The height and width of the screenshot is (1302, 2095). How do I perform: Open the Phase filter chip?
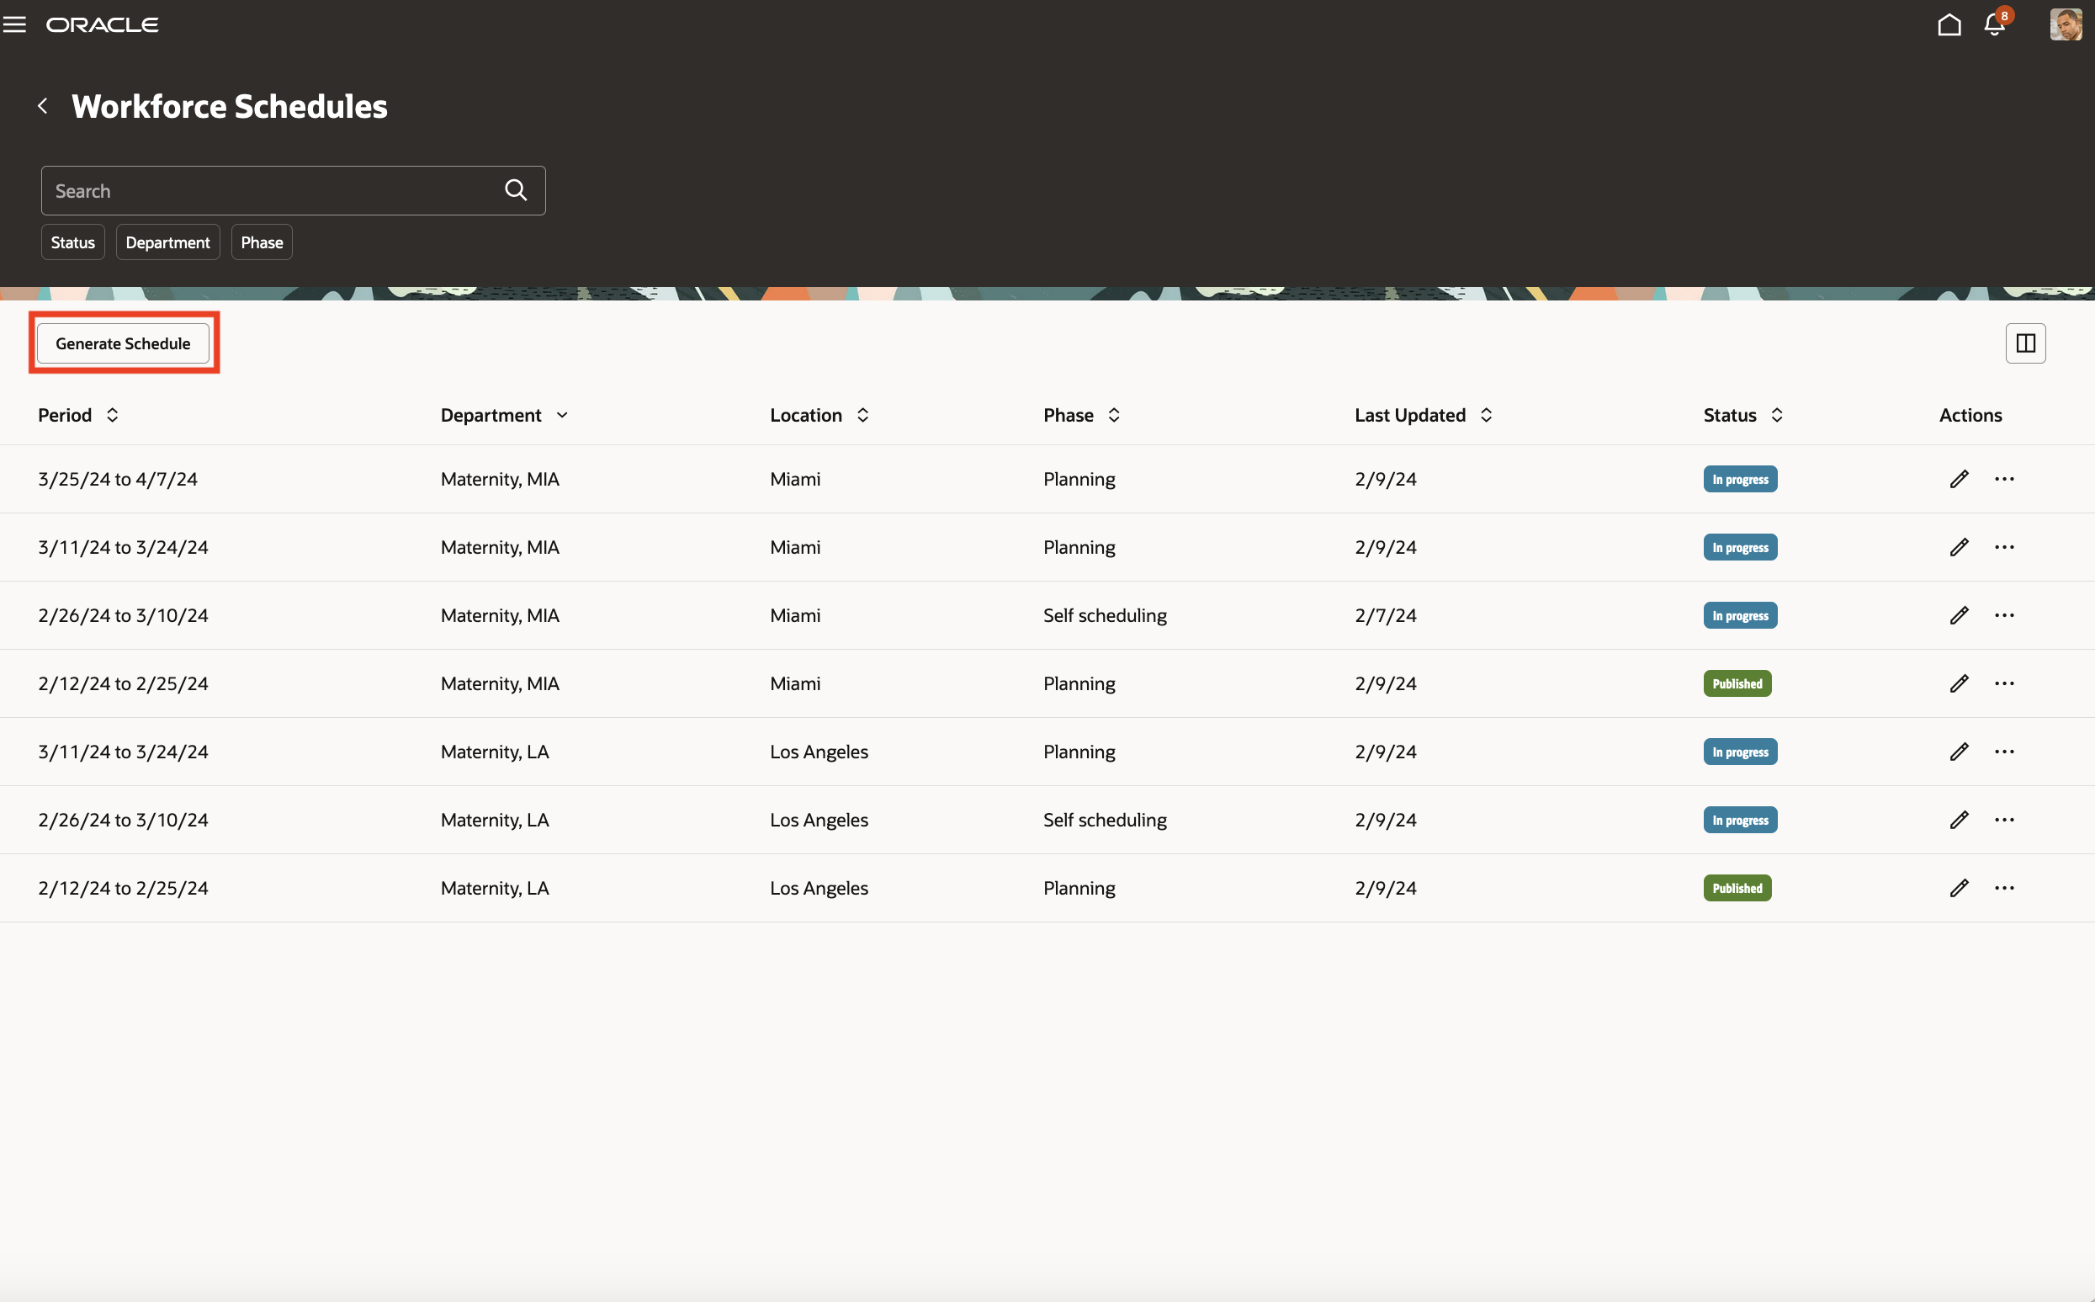tap(262, 243)
